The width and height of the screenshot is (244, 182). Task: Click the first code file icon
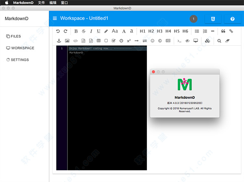tap(83, 41)
